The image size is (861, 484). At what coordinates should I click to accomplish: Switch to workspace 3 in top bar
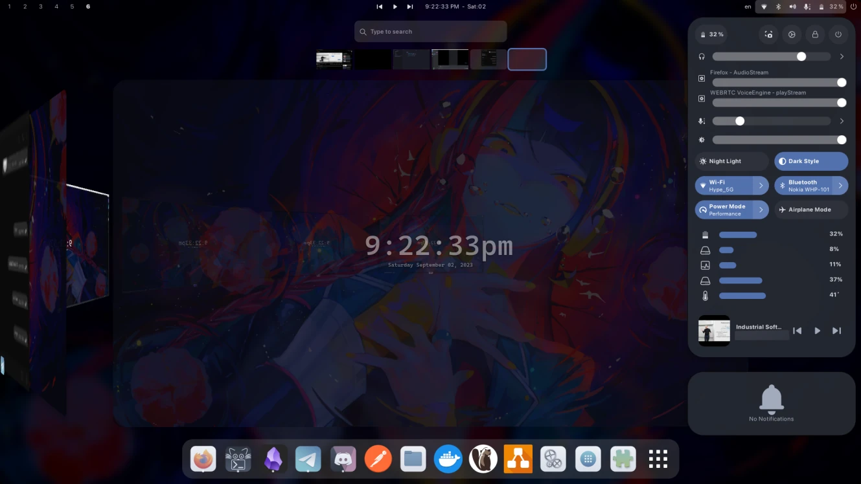pyautogui.click(x=40, y=6)
